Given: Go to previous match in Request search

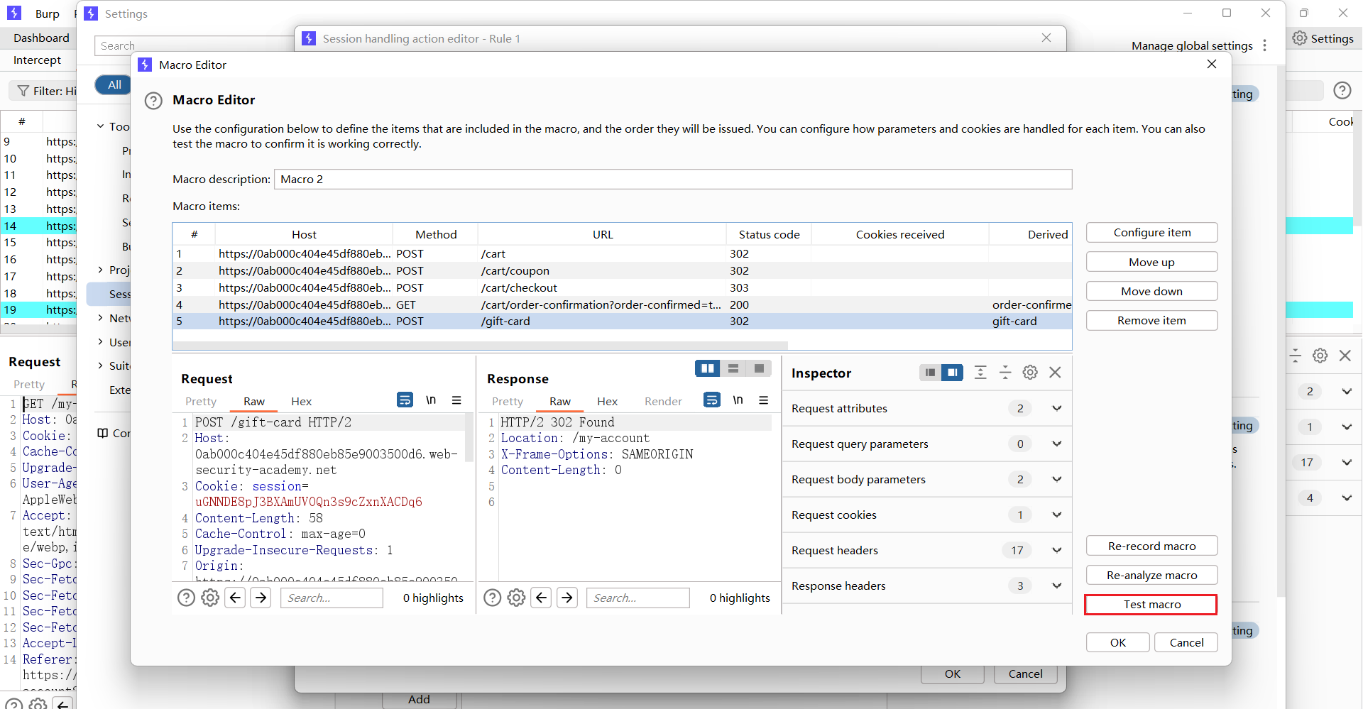Looking at the screenshot, I should point(236,598).
